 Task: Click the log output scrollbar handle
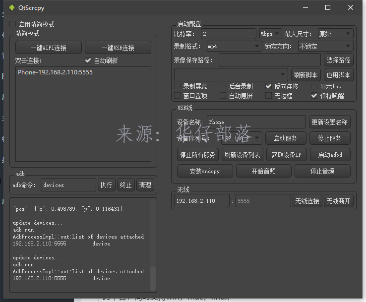pos(153,278)
